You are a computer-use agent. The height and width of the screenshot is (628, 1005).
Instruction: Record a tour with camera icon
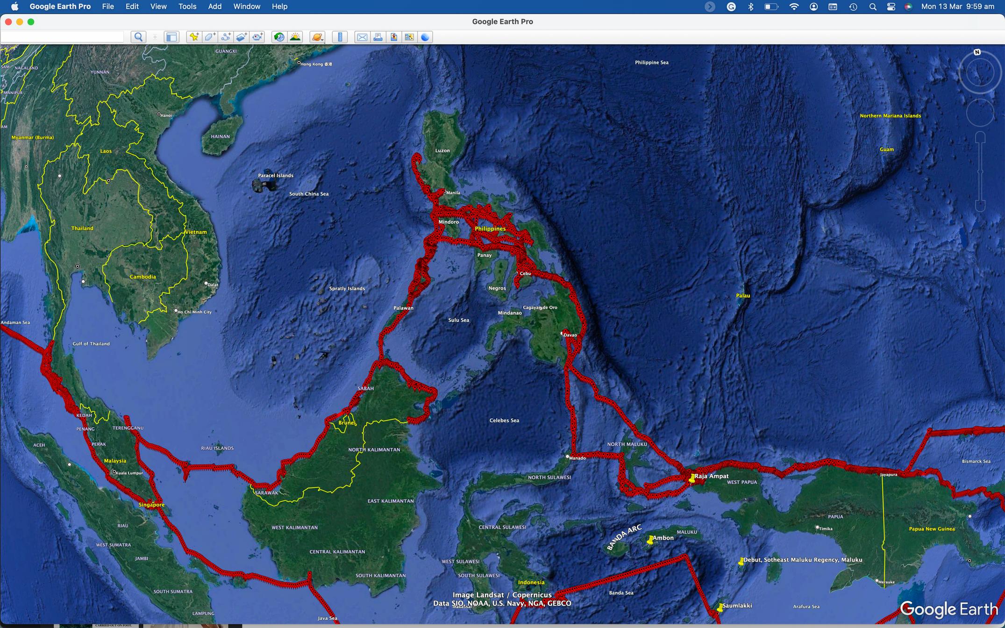coord(257,37)
